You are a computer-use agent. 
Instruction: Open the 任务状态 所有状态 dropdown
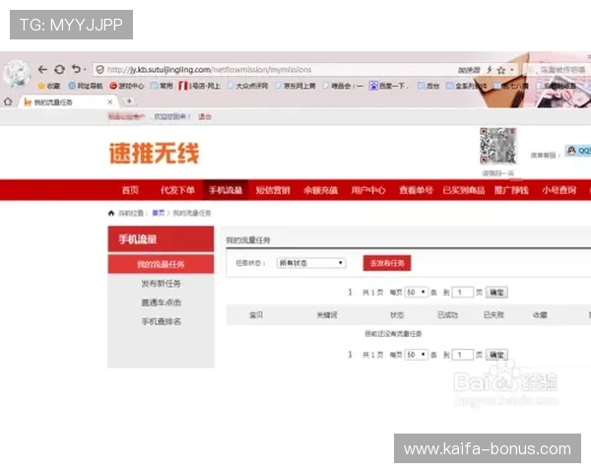tap(311, 263)
